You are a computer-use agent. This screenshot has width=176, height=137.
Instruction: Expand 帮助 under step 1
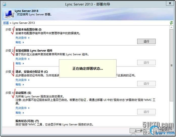click(20, 42)
